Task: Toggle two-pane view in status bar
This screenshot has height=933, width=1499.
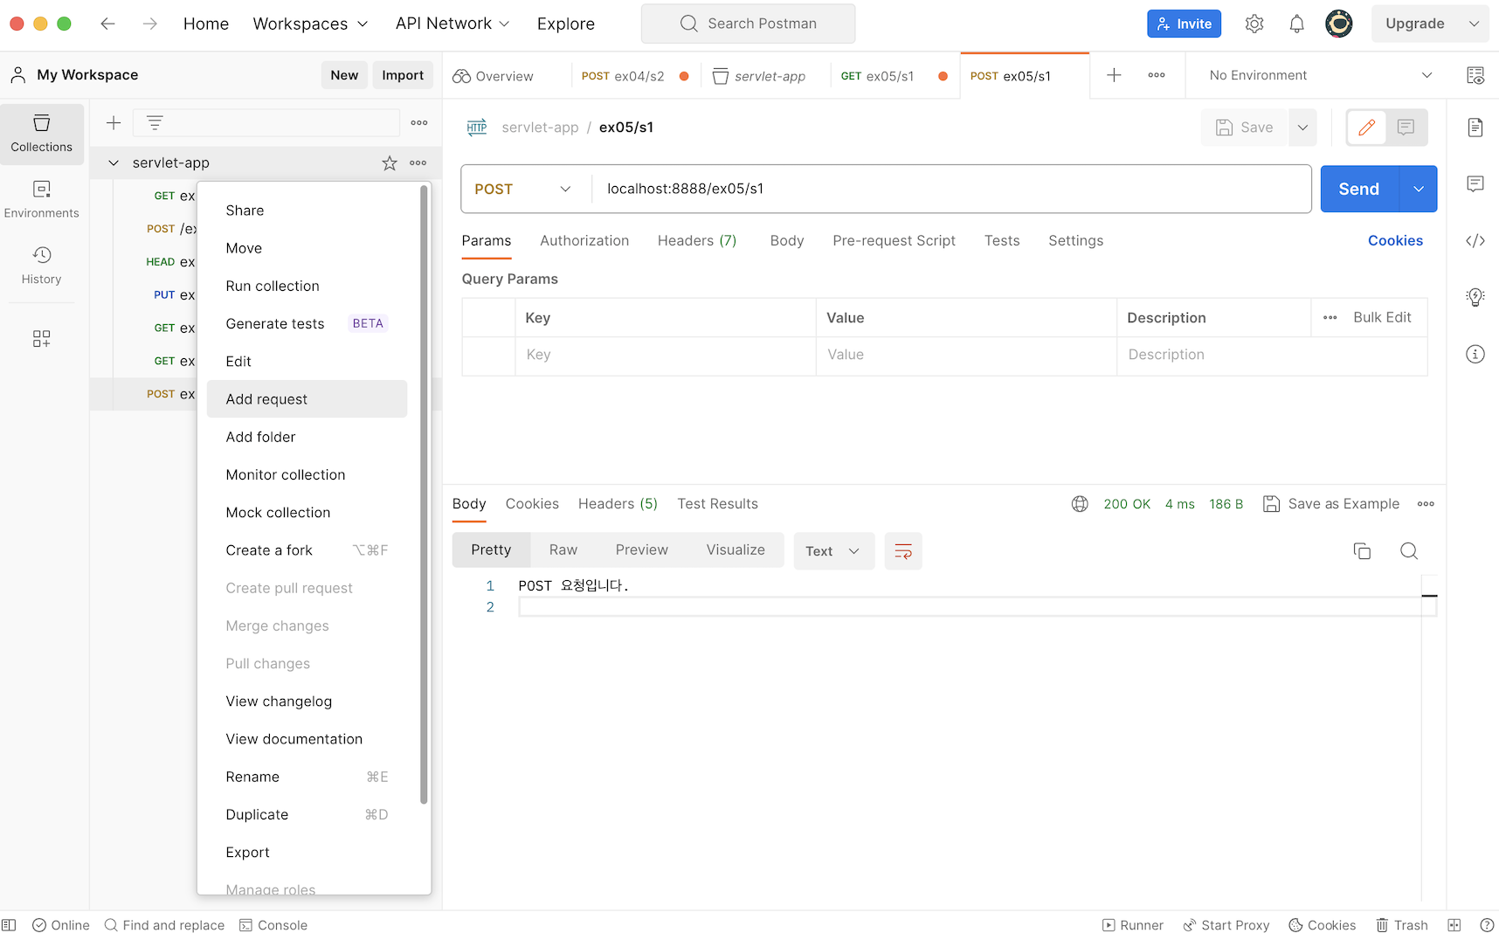Action: tap(1454, 925)
